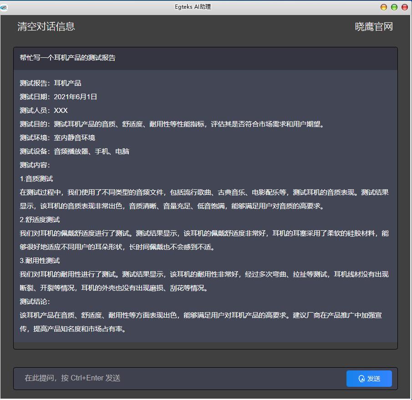The width and height of the screenshot is (412, 400).
Task: Click the green maximize window button
Action: [394, 7]
